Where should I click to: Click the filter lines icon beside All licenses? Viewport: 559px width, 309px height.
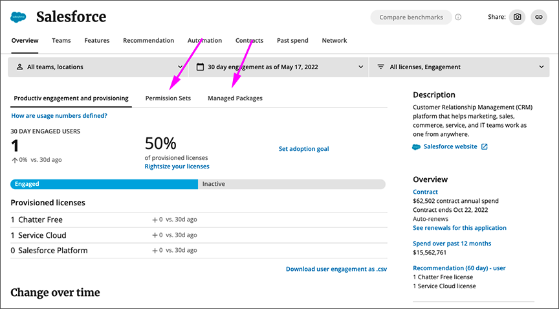380,67
